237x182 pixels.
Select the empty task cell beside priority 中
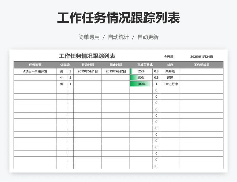pyautogui.click(x=35, y=78)
